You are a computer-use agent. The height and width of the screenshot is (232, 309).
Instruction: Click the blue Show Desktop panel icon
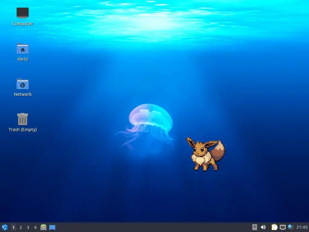(x=52, y=227)
